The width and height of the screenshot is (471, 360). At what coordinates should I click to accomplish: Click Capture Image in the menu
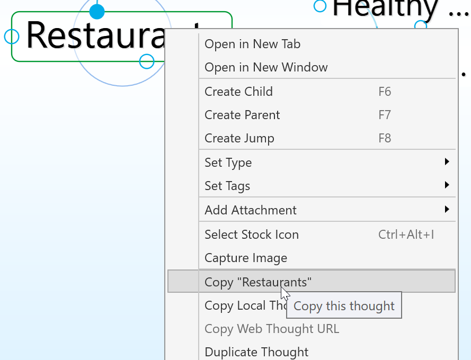point(245,258)
